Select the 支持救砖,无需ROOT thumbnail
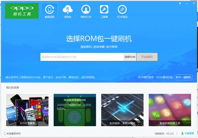 pyautogui.click(x=122, y=110)
